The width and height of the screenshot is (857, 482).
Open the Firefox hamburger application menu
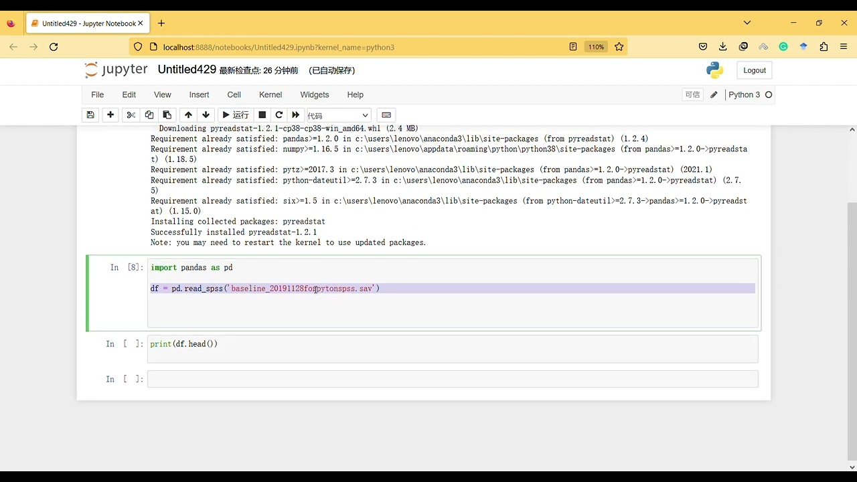click(844, 47)
